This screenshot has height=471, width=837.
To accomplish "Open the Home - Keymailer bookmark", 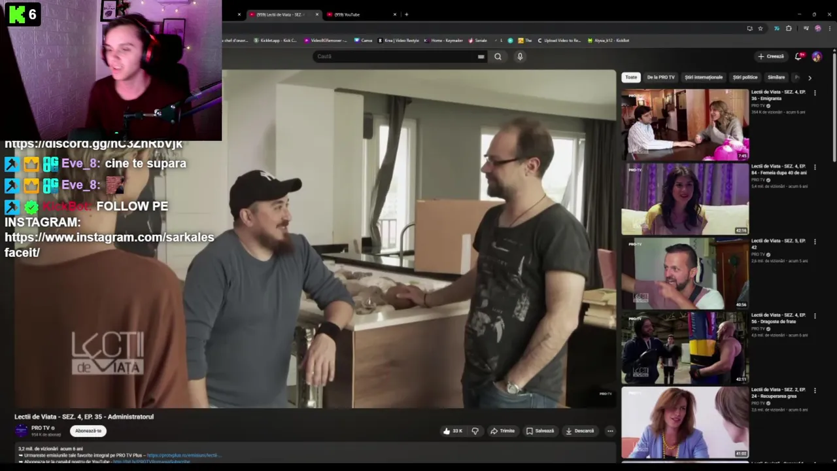I will (443, 41).
